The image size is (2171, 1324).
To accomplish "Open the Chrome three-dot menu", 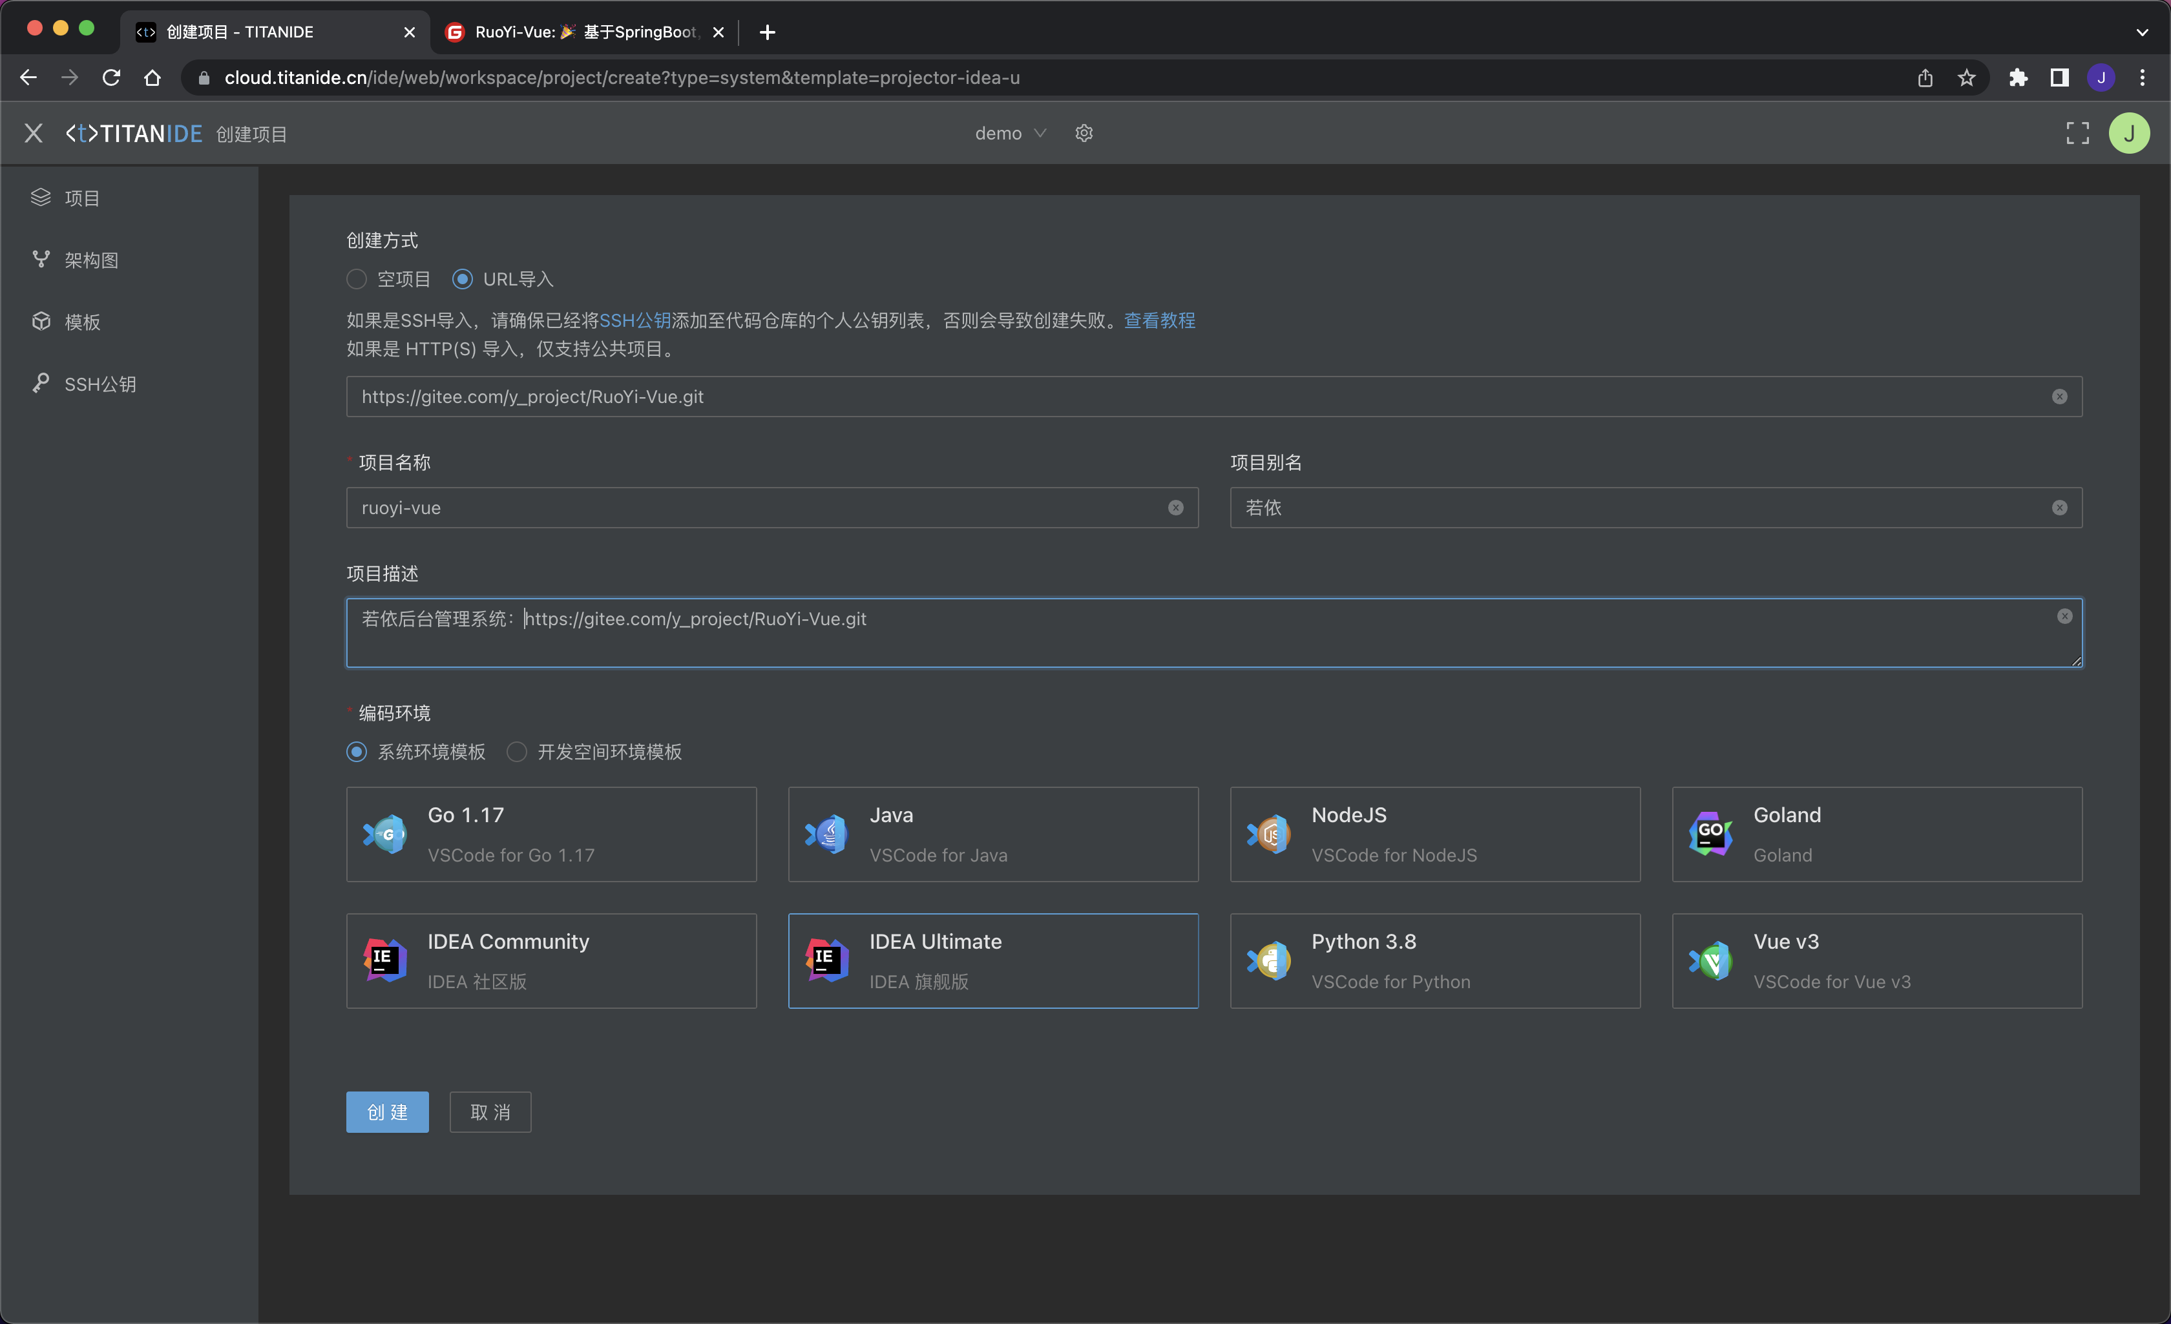I will pyautogui.click(x=2142, y=78).
